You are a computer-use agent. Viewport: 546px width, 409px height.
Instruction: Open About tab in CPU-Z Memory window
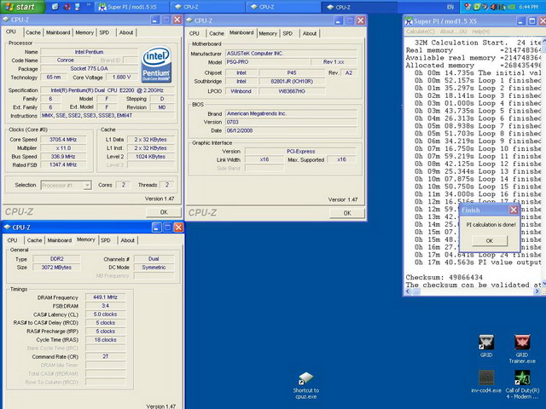coord(127,240)
